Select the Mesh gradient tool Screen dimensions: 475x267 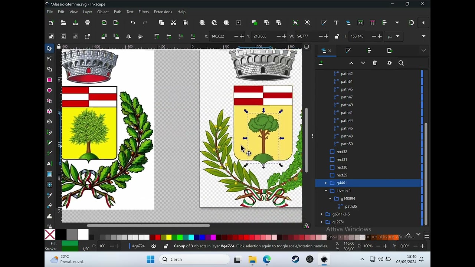tap(49, 184)
